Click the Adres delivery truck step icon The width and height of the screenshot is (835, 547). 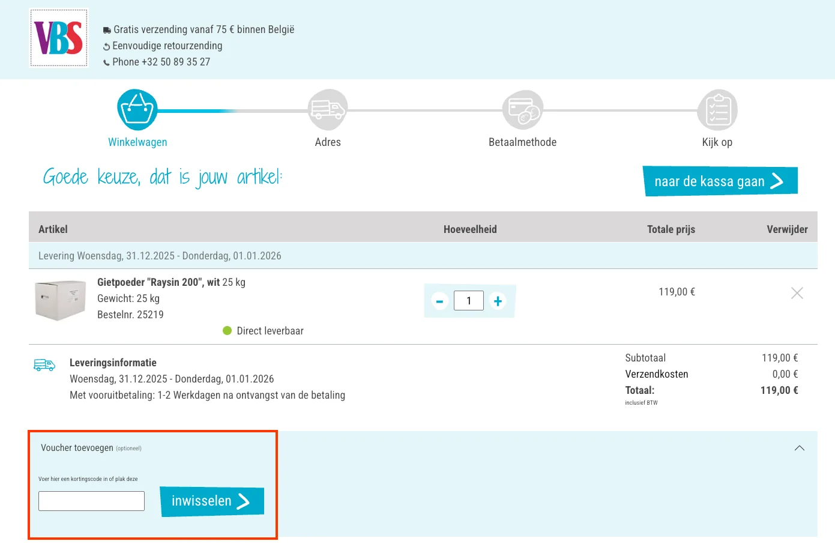(x=327, y=110)
